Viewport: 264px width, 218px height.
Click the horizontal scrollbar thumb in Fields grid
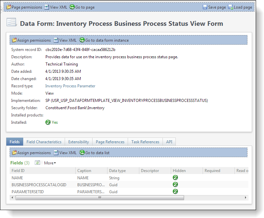pyautogui.click(x=100, y=198)
